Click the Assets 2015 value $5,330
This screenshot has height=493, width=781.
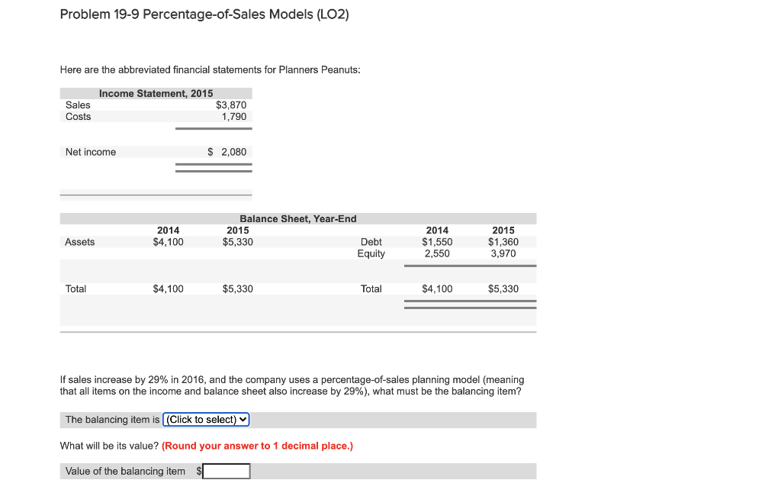pyautogui.click(x=237, y=241)
